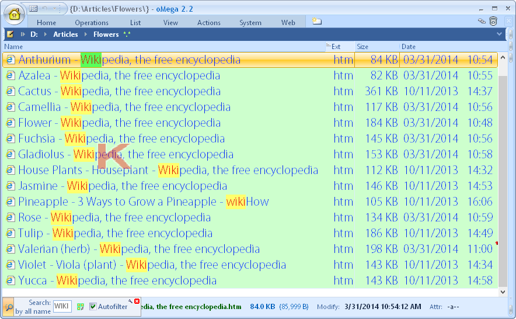Click the undo arrow in quick toolbar
Screen dimensions: 516x319
point(45,9)
